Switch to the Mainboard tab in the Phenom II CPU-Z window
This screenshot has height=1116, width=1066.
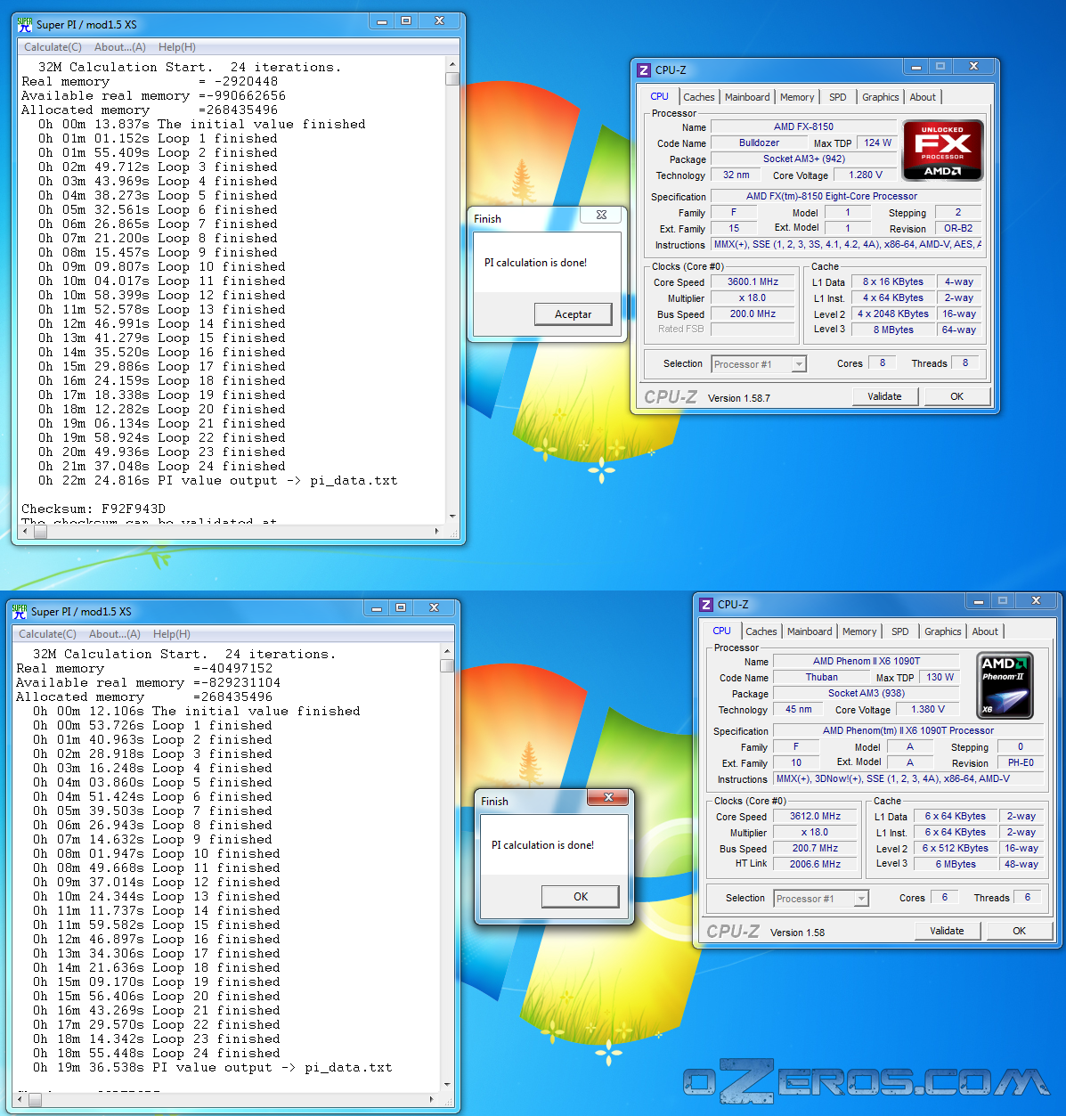coord(810,631)
